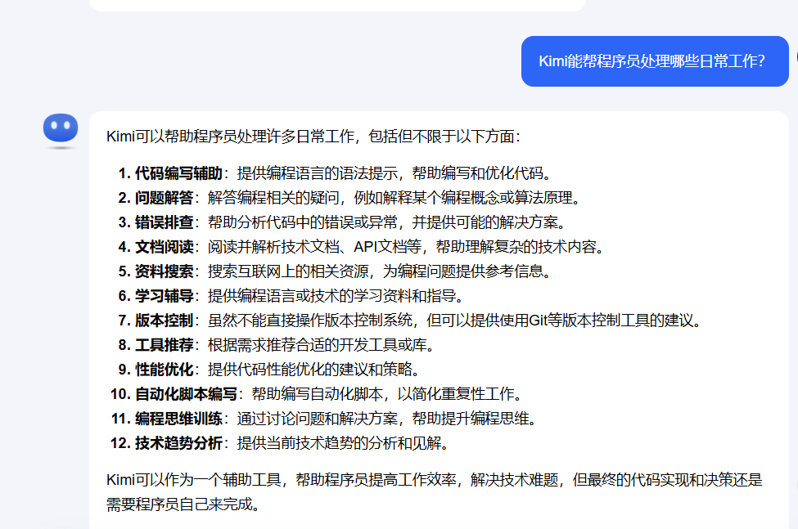Click the bold heading "文档阅读"
The image size is (798, 529).
click(x=164, y=247)
